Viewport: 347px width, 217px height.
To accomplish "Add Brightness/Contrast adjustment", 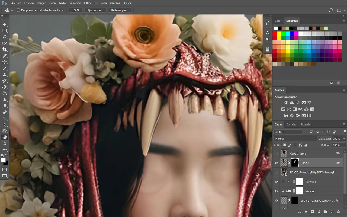I will coord(286,103).
